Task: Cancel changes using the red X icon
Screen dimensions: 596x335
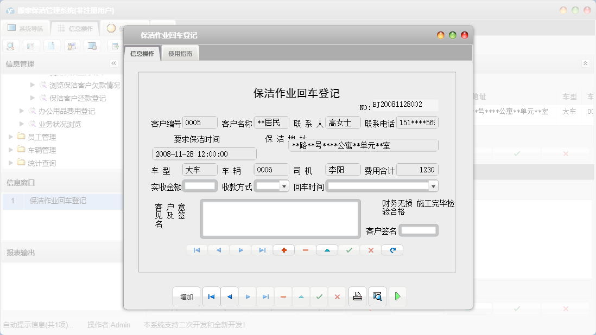Action: tap(370, 250)
